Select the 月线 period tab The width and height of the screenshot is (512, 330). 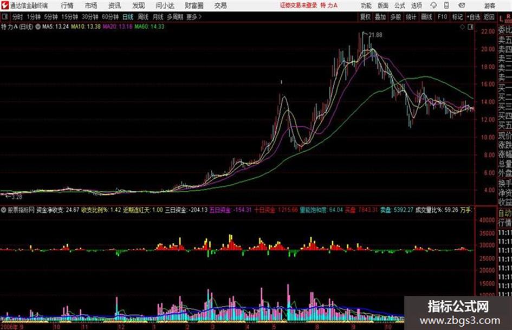[x=158, y=17]
